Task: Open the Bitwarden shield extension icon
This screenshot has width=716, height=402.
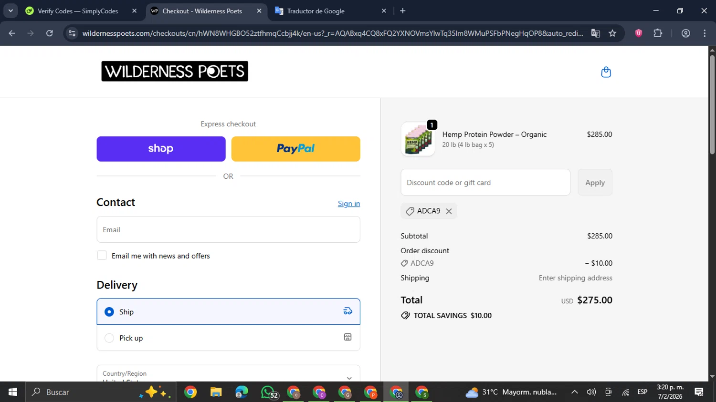Action: tap(639, 33)
